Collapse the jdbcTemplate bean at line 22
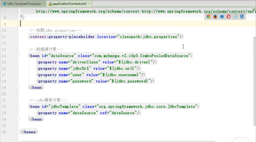Viewport: 256px width, 142px height. pos(18,107)
